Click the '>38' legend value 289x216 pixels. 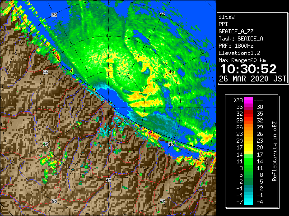pyautogui.click(x=238, y=100)
